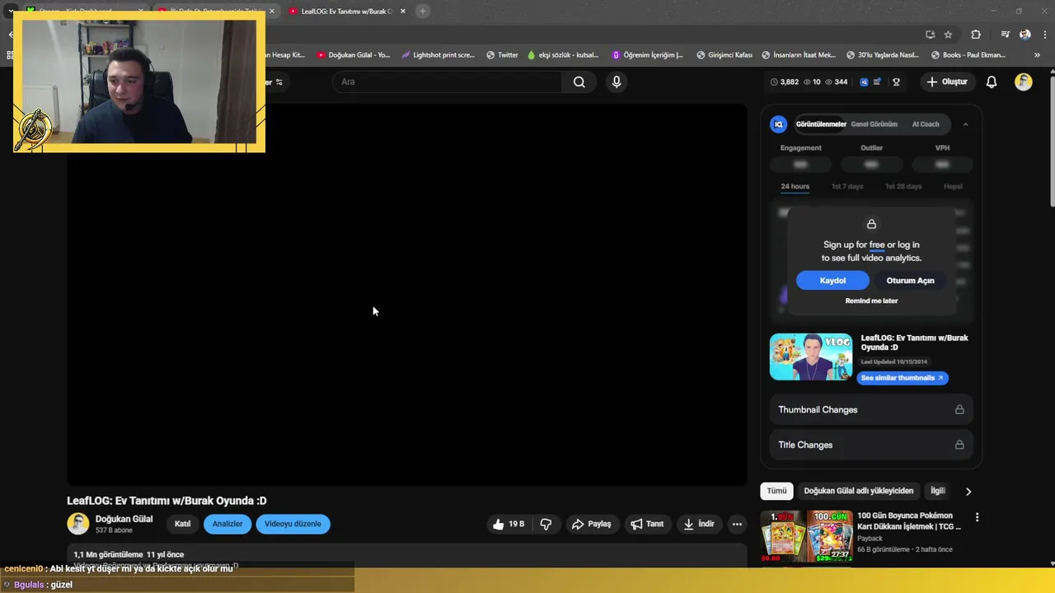Image resolution: width=1055 pixels, height=593 pixels.
Task: Click the İndir download button
Action: pyautogui.click(x=699, y=524)
